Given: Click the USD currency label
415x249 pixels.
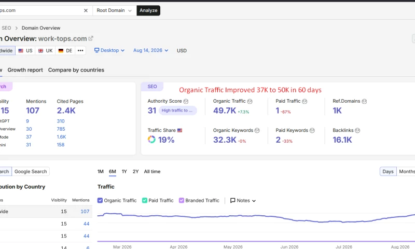Looking at the screenshot, I should [x=182, y=50].
